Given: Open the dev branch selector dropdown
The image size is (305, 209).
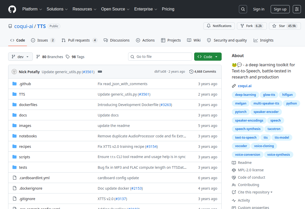Looking at the screenshot, I should click(20, 57).
